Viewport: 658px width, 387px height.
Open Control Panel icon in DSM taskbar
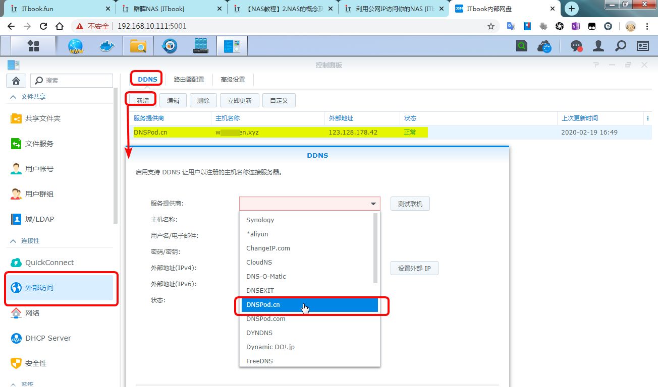pos(232,46)
